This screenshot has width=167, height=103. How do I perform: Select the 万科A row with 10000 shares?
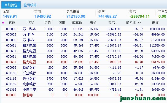click(x=84, y=29)
